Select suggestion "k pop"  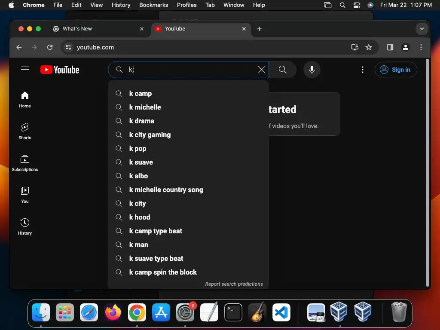[188, 148]
